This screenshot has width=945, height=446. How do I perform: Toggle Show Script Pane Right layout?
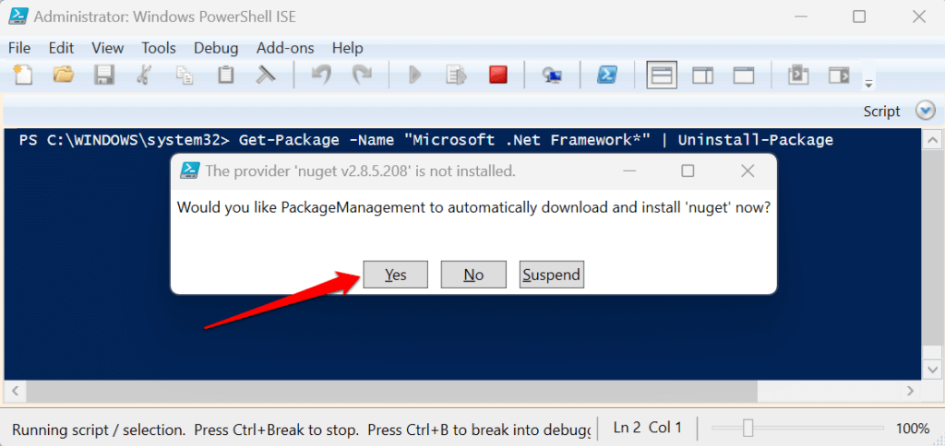(x=702, y=76)
